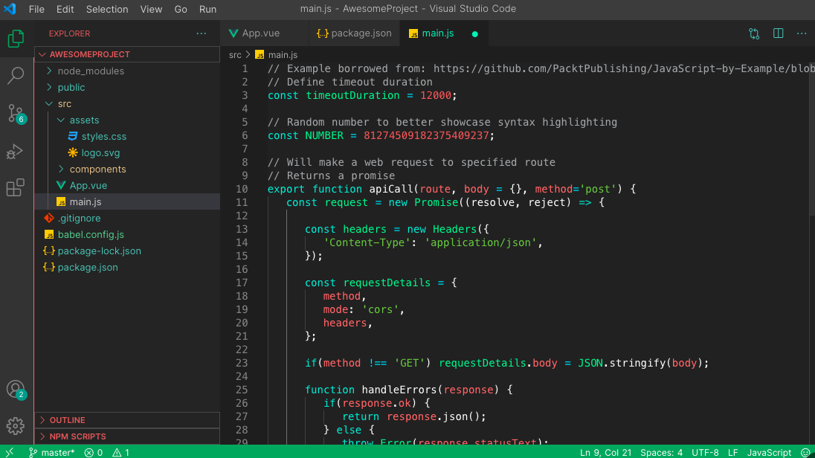815x458 pixels.
Task: Open Explorer views and more actions ellipsis
Action: pyautogui.click(x=202, y=33)
